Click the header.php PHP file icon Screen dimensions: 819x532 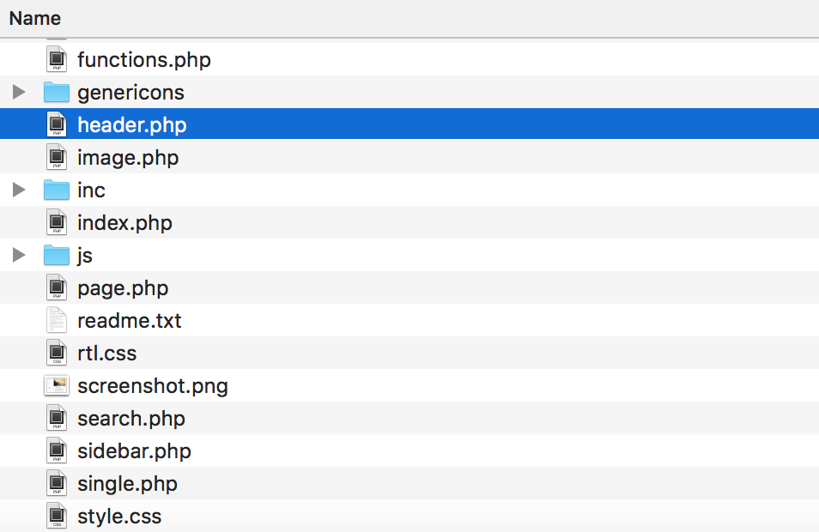click(57, 124)
